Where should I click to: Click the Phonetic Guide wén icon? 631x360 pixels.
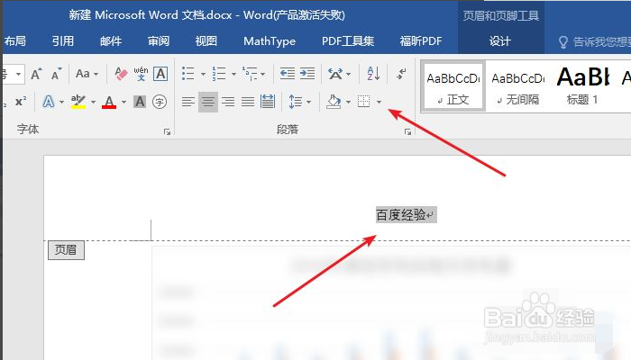(x=141, y=74)
